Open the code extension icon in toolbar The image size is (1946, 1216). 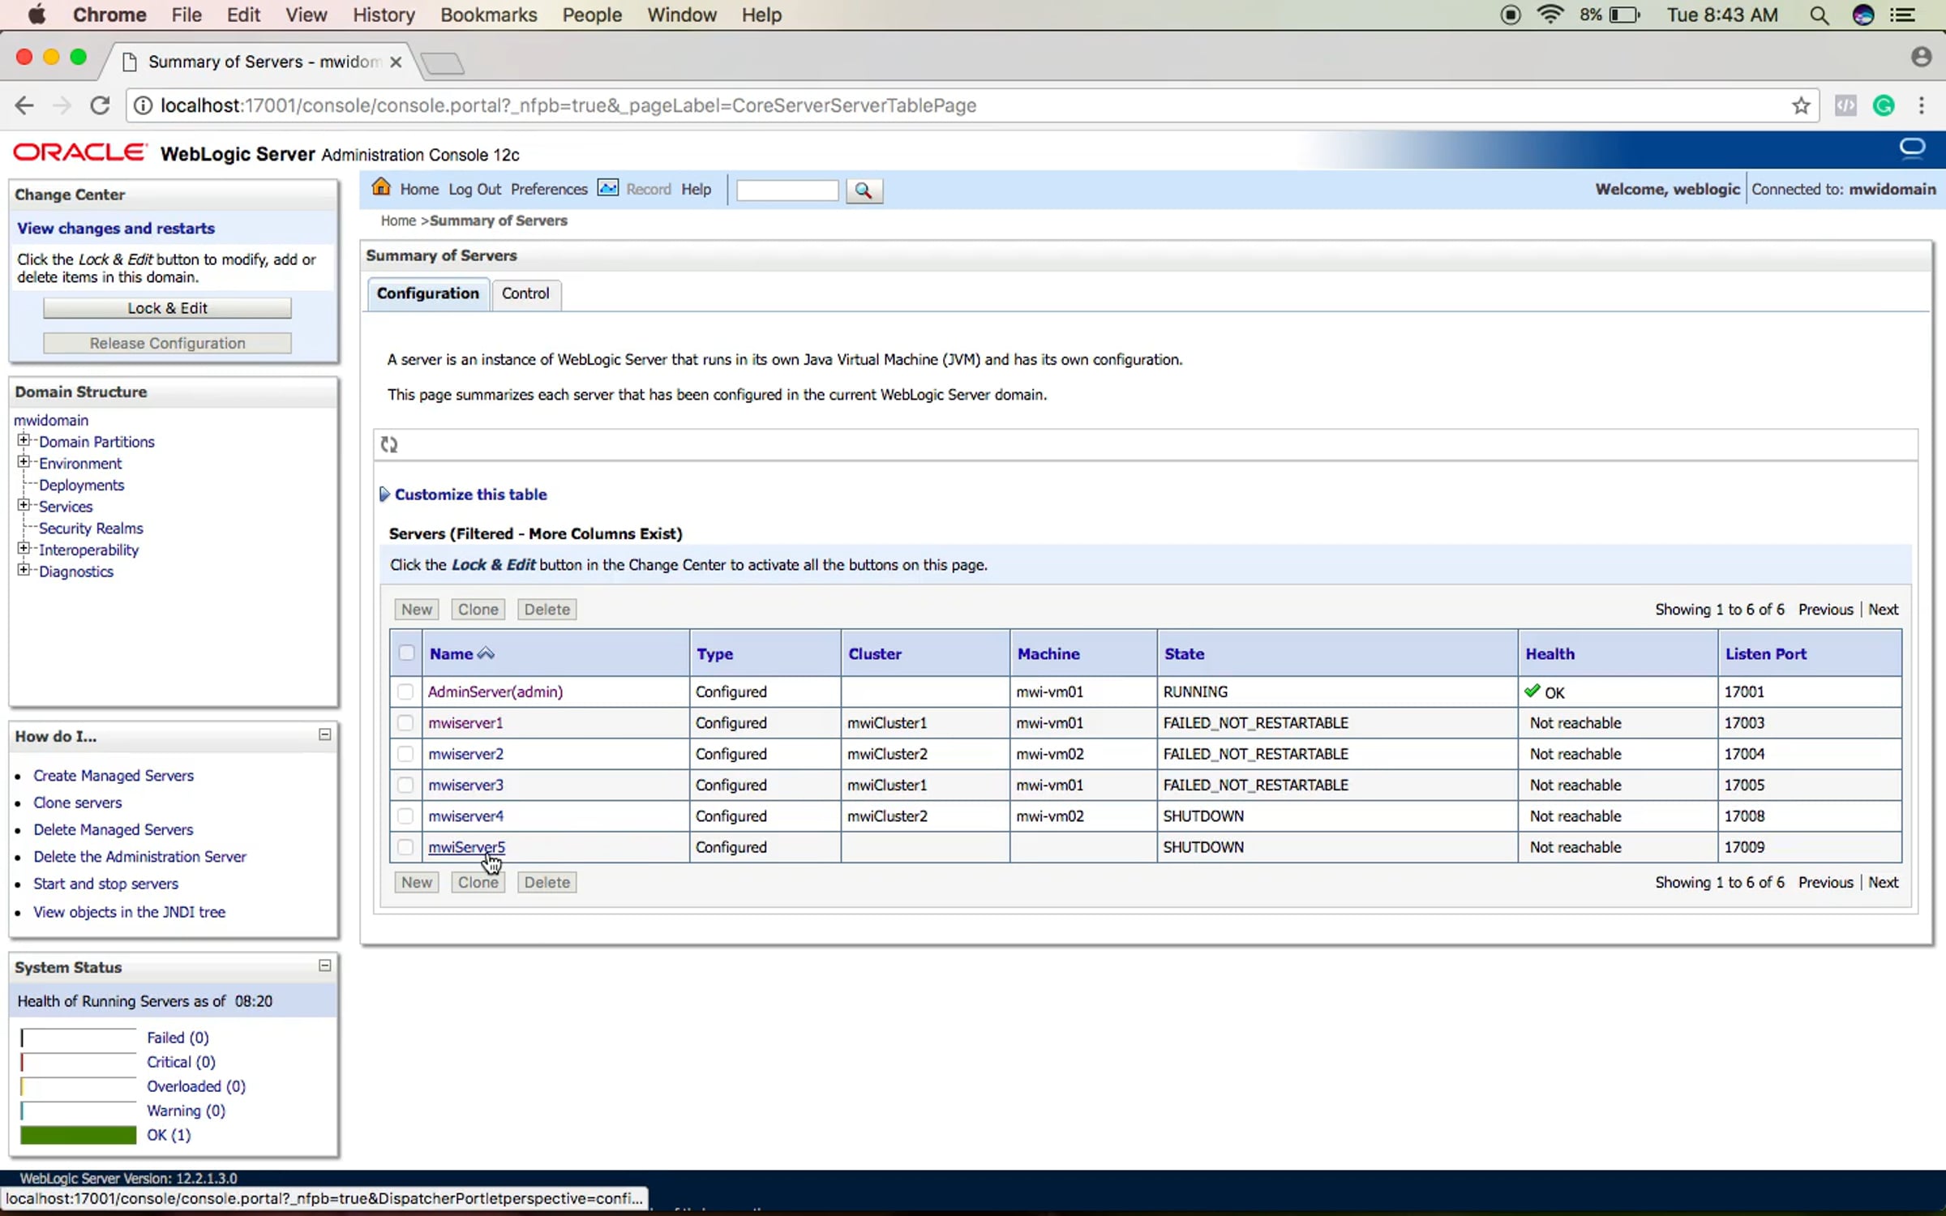(x=1845, y=105)
